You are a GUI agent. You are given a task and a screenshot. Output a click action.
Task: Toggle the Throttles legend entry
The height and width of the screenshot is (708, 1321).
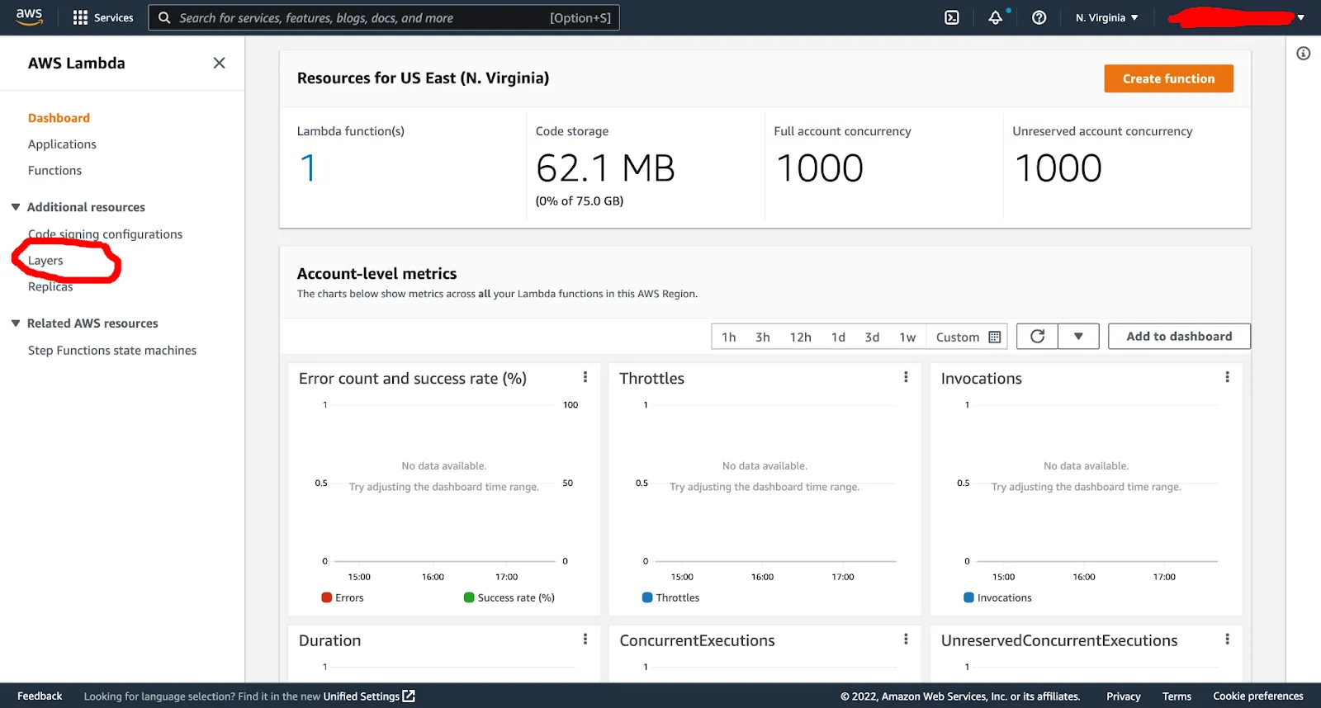tap(670, 598)
